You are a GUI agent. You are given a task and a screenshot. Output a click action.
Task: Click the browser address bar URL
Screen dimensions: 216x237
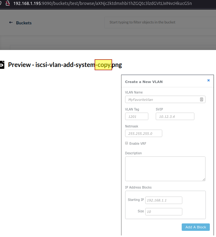click(x=103, y=3)
